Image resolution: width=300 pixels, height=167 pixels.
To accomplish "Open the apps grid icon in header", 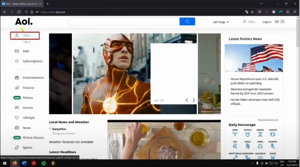I will [x=282, y=22].
